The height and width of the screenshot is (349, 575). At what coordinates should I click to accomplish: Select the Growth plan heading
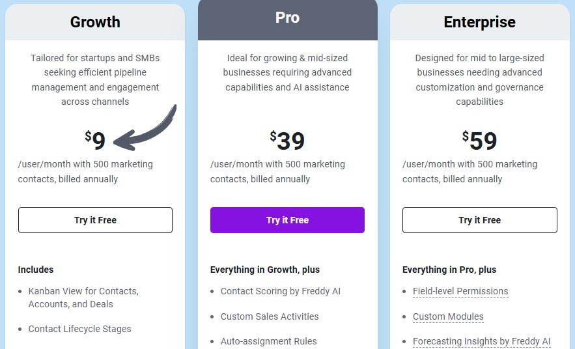[95, 21]
